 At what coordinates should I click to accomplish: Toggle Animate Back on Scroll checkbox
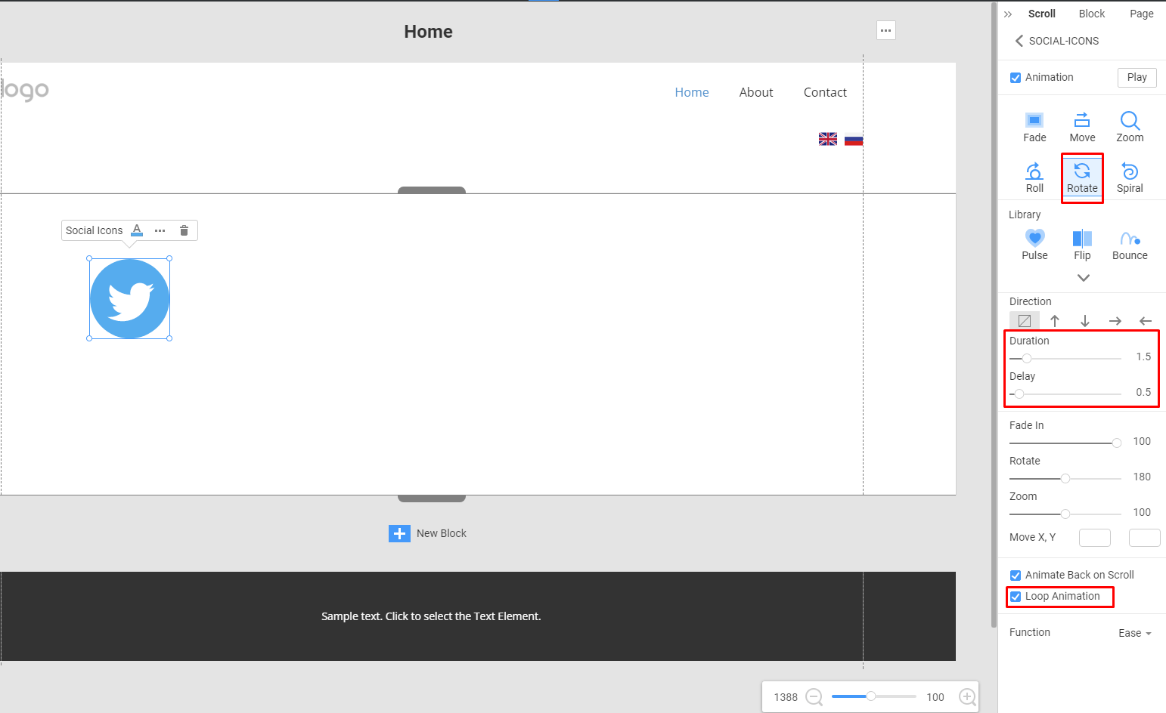pos(1016,576)
